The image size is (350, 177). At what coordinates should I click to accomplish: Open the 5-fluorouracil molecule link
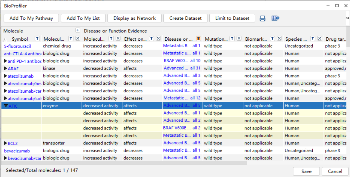[x=17, y=46]
